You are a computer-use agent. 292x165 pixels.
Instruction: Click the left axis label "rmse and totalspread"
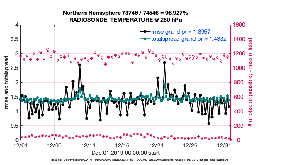(7, 82)
